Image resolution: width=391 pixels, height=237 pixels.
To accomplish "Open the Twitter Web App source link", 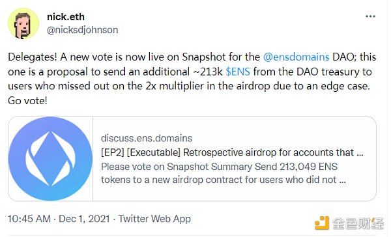I will coord(154,219).
